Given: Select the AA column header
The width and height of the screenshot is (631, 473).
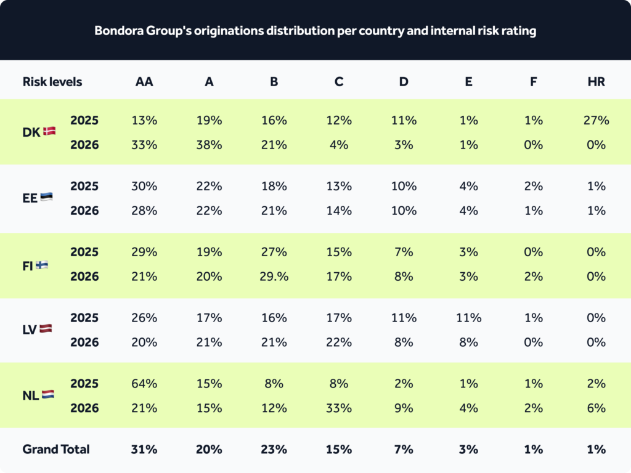Looking at the screenshot, I should coord(144,82).
